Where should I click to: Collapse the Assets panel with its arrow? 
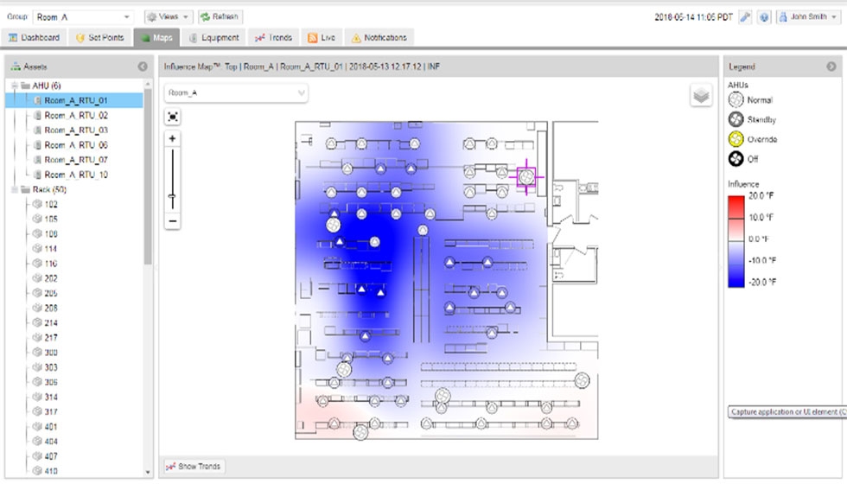(x=142, y=67)
